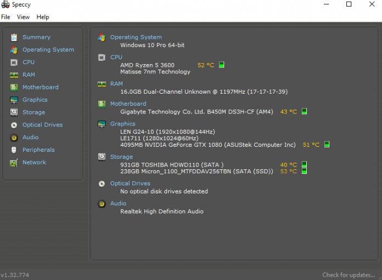Click the Motherboard temperature green indicator
This screenshot has height=280, width=382.
(x=304, y=111)
